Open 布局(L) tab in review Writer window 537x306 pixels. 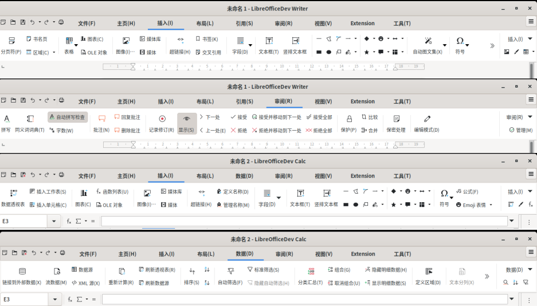point(205,101)
